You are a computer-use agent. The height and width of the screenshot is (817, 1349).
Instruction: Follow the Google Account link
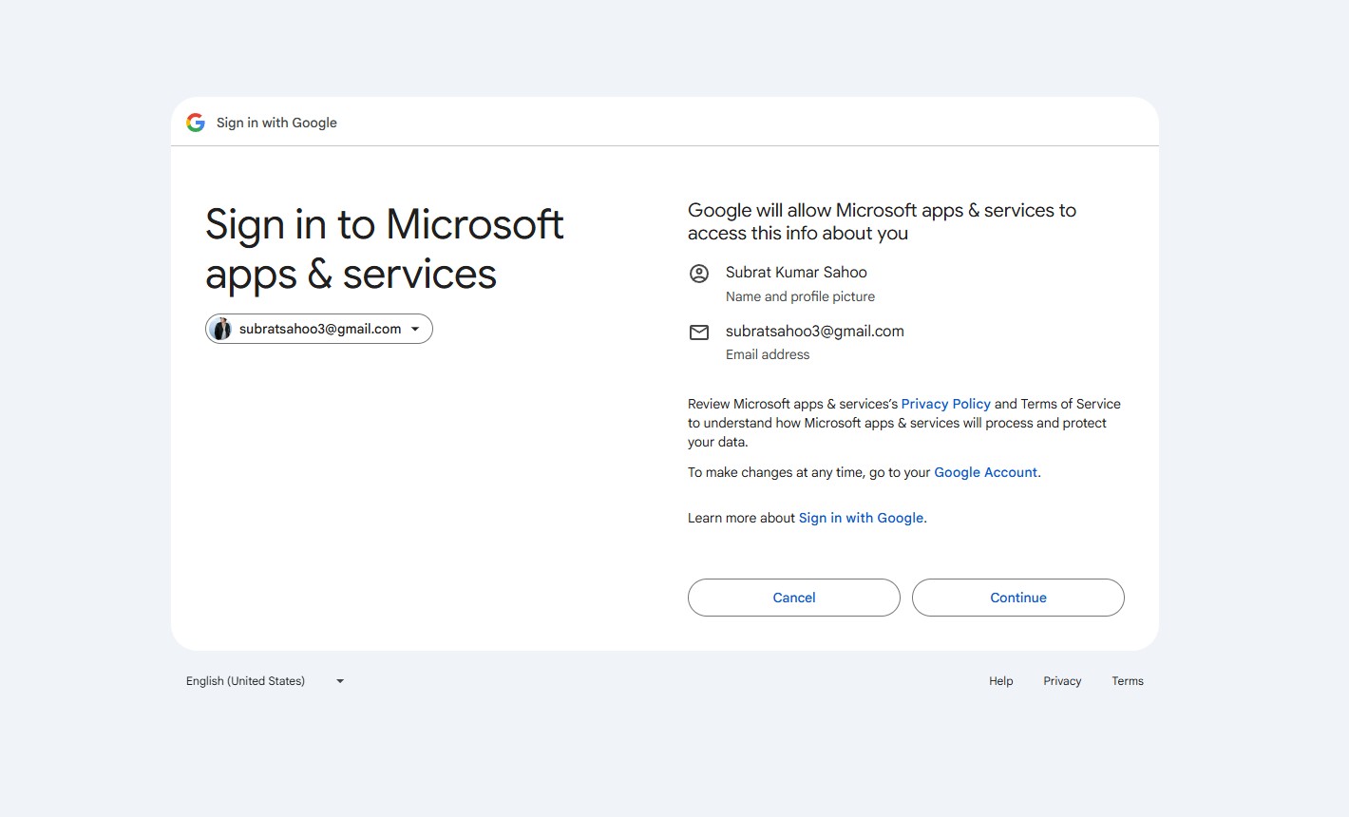985,472
